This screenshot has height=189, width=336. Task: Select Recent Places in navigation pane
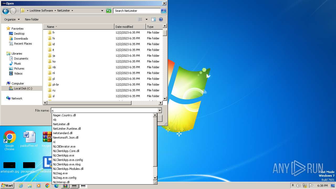click(x=23, y=44)
